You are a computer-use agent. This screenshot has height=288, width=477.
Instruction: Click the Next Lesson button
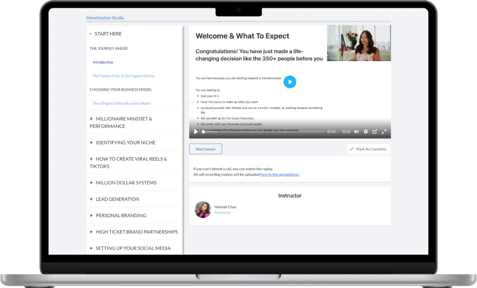(x=206, y=149)
